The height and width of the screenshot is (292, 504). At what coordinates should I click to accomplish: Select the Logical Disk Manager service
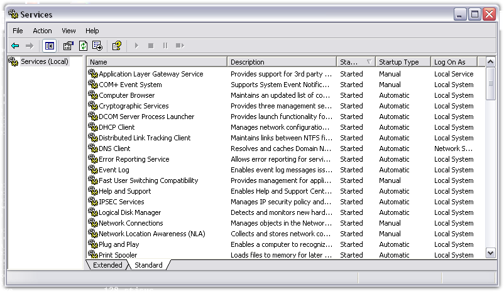coord(130,212)
